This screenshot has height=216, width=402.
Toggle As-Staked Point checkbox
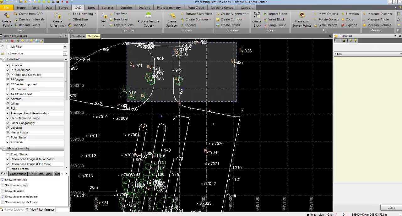tap(8, 94)
